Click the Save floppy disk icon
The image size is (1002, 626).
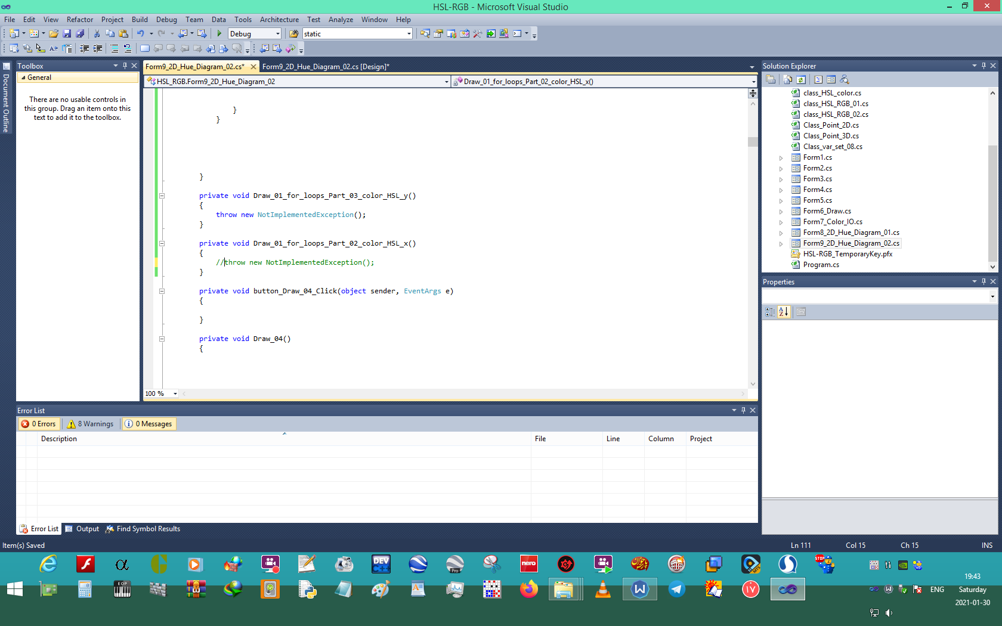click(67, 34)
